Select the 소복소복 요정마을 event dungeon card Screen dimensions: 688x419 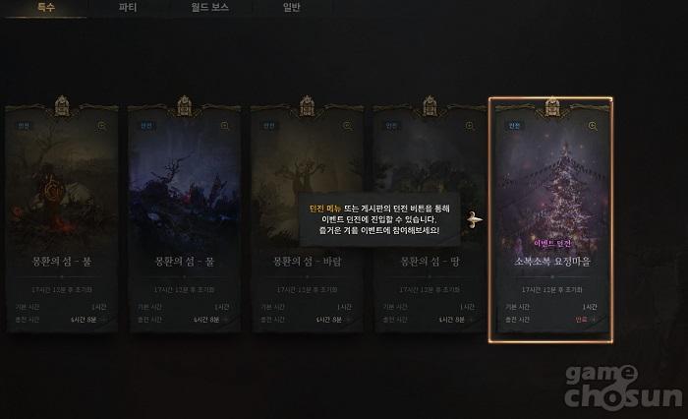click(x=551, y=220)
